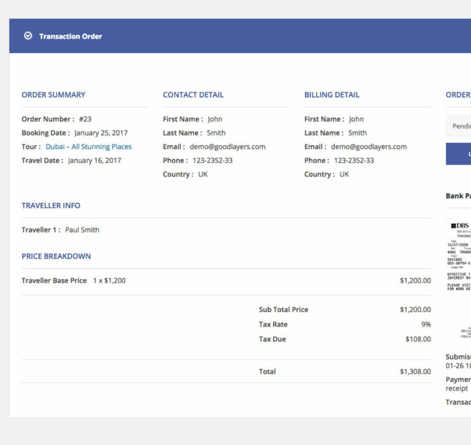Viewport: 471px width, 445px height.
Task: Open the Pending order status dropdown
Action: pyautogui.click(x=460, y=126)
